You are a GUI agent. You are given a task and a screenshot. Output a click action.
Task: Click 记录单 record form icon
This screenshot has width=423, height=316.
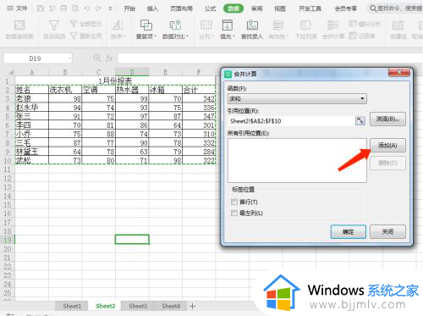point(361,36)
